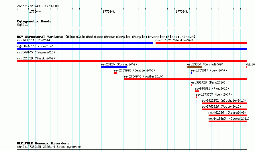Click the Cytogenetic Bands track title

coord(34,21)
